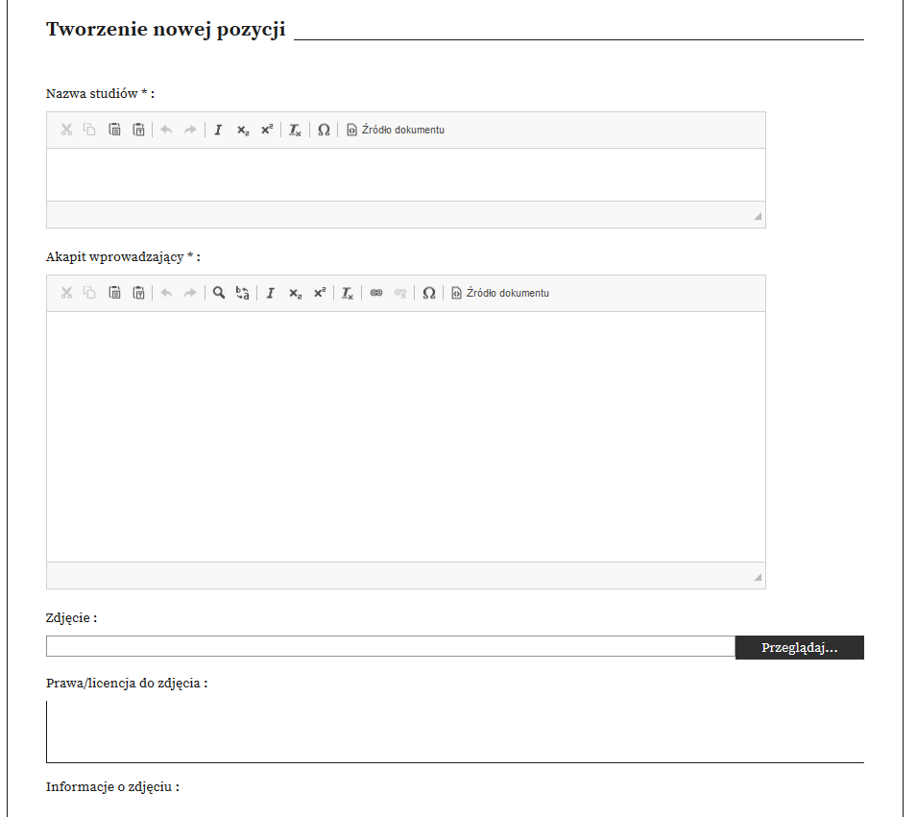Image resolution: width=917 pixels, height=817 pixels.
Task: Click inside the Nazwa studiów text area
Action: pyautogui.click(x=405, y=174)
